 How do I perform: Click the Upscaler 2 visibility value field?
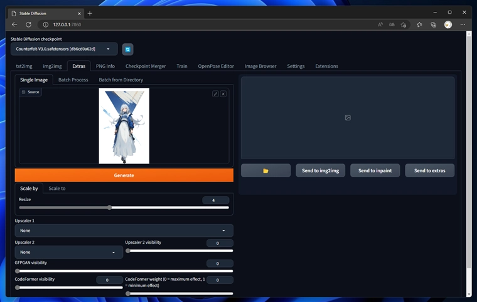[x=220, y=243]
